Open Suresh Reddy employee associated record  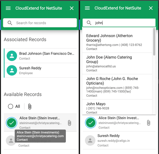42,70
